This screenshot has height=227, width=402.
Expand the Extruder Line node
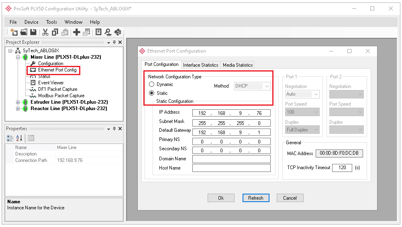[18, 102]
